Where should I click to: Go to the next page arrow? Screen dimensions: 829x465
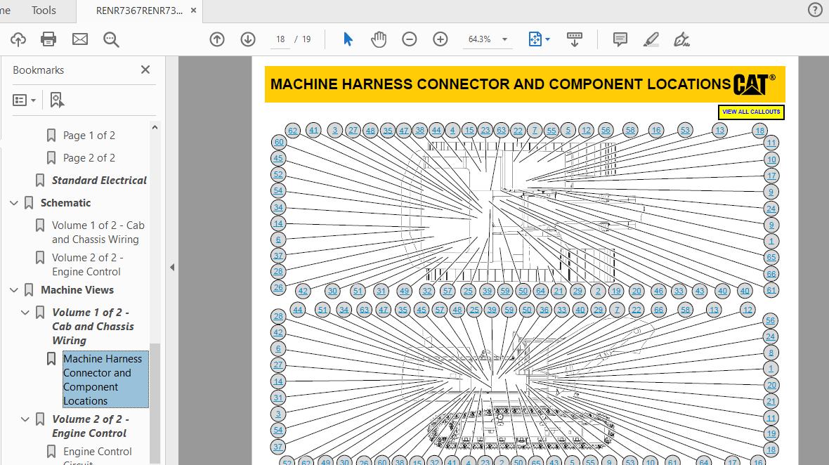[x=248, y=39]
